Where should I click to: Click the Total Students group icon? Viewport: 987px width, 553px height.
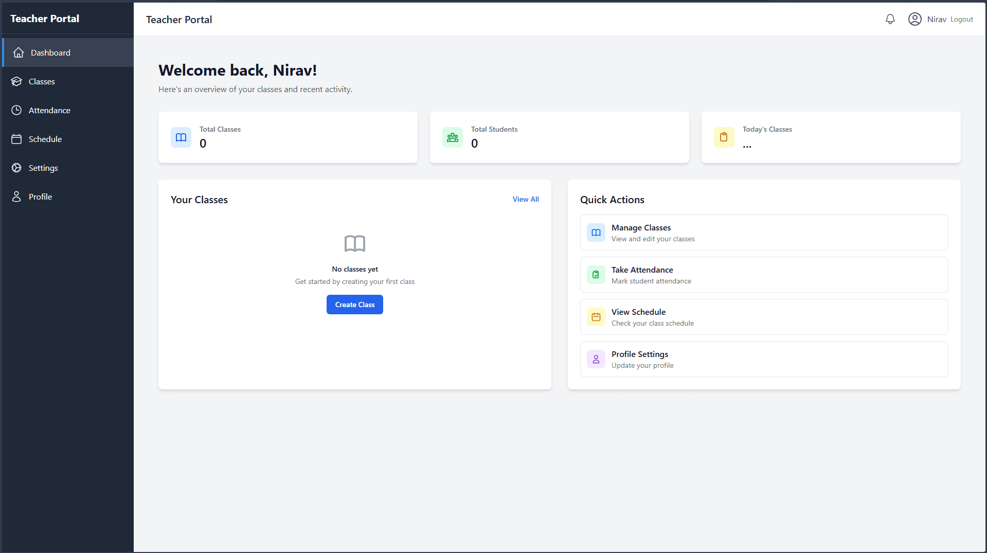click(453, 137)
